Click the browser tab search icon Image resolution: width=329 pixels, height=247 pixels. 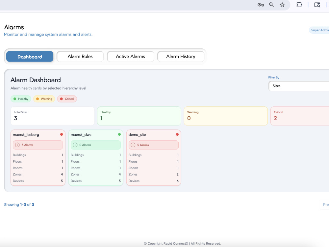[x=317, y=5]
